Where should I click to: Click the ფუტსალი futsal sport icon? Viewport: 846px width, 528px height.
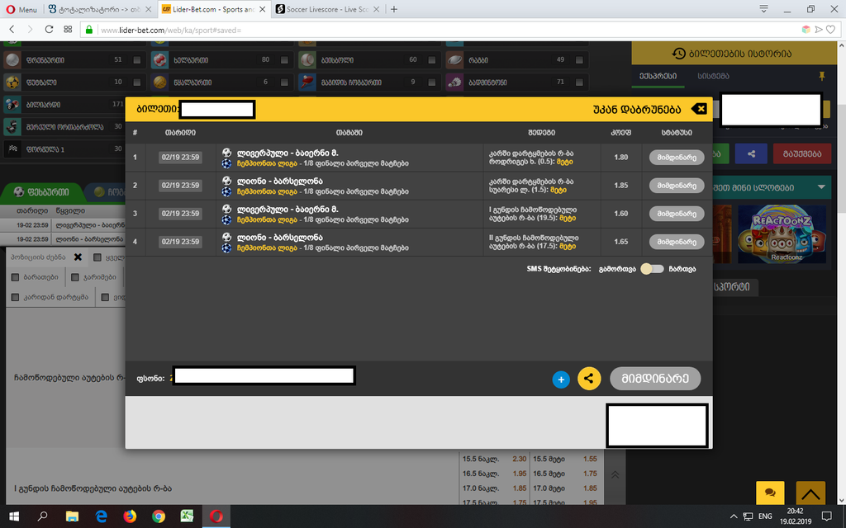point(12,82)
